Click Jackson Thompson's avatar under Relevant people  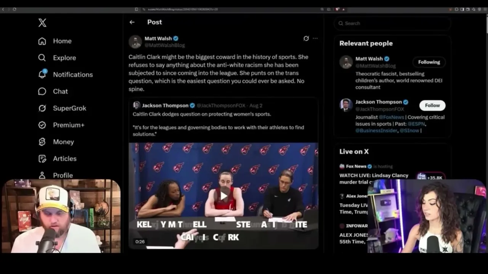coord(346,105)
